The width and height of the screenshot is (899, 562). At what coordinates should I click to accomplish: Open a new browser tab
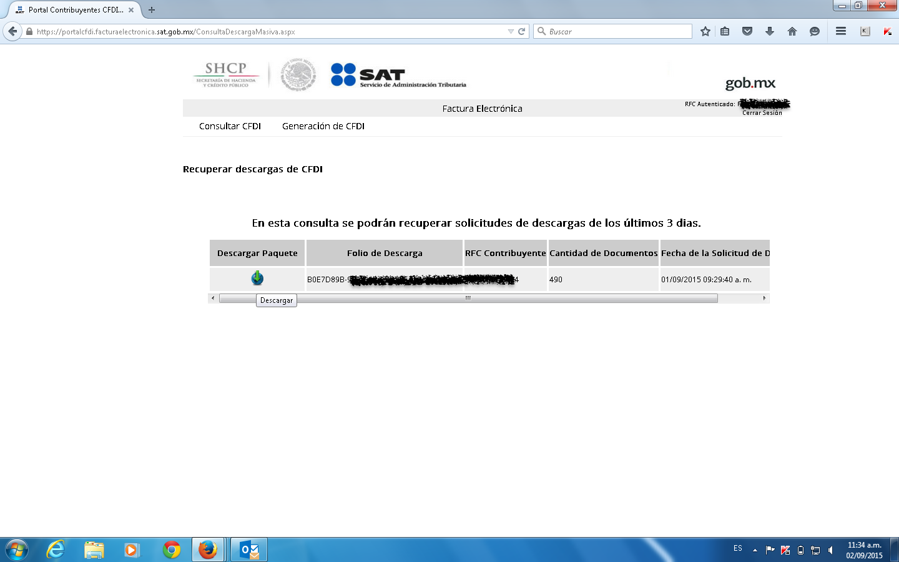151,9
